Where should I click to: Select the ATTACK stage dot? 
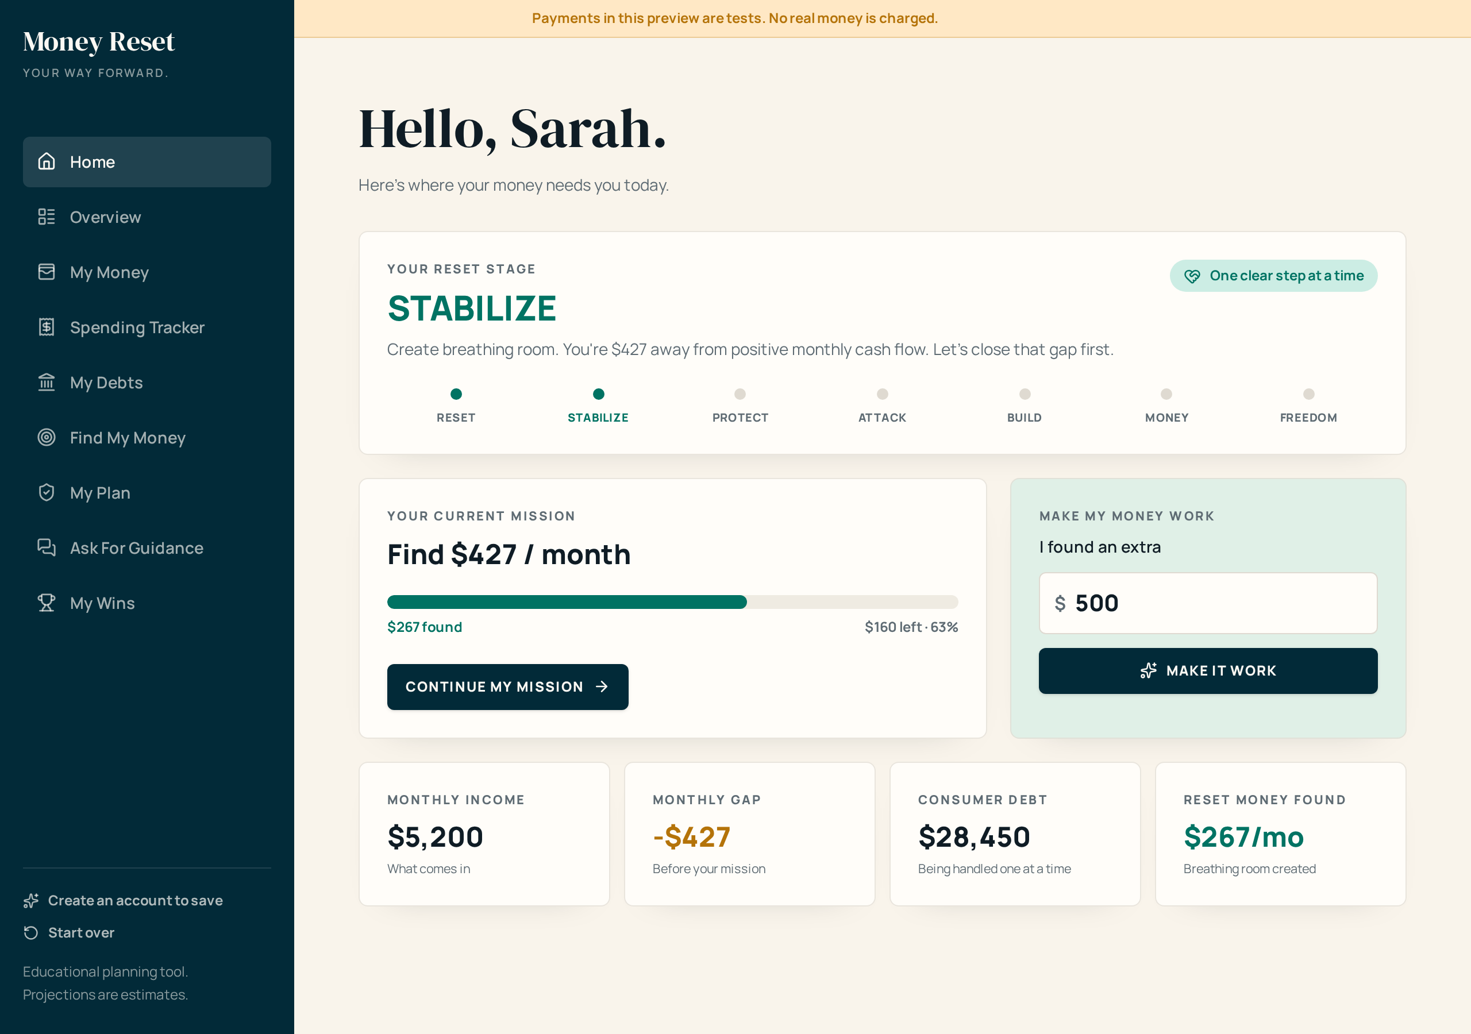click(882, 393)
